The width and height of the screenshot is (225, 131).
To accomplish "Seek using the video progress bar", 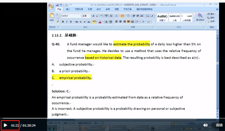I will [x=113, y=118].
